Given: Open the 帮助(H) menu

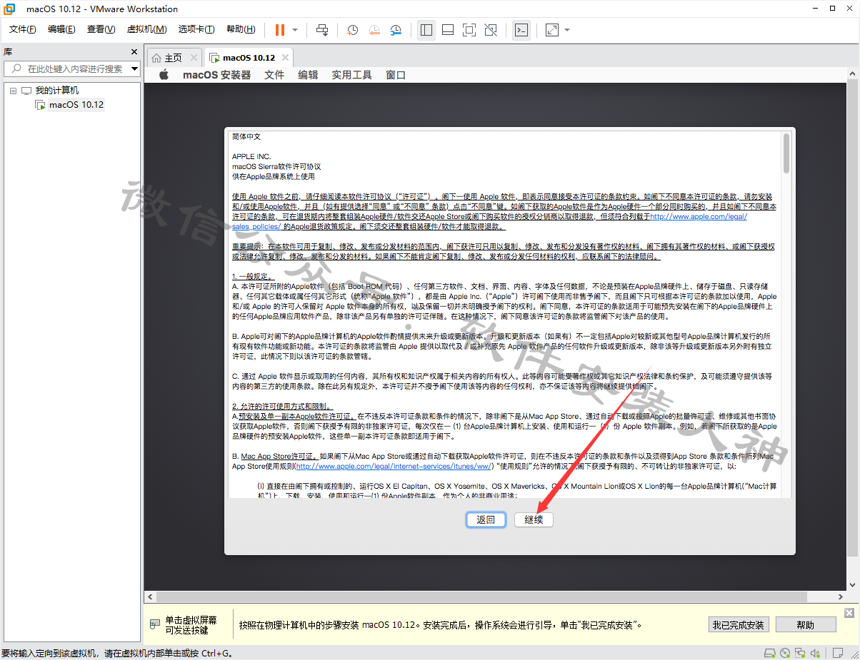Looking at the screenshot, I should pos(241,29).
